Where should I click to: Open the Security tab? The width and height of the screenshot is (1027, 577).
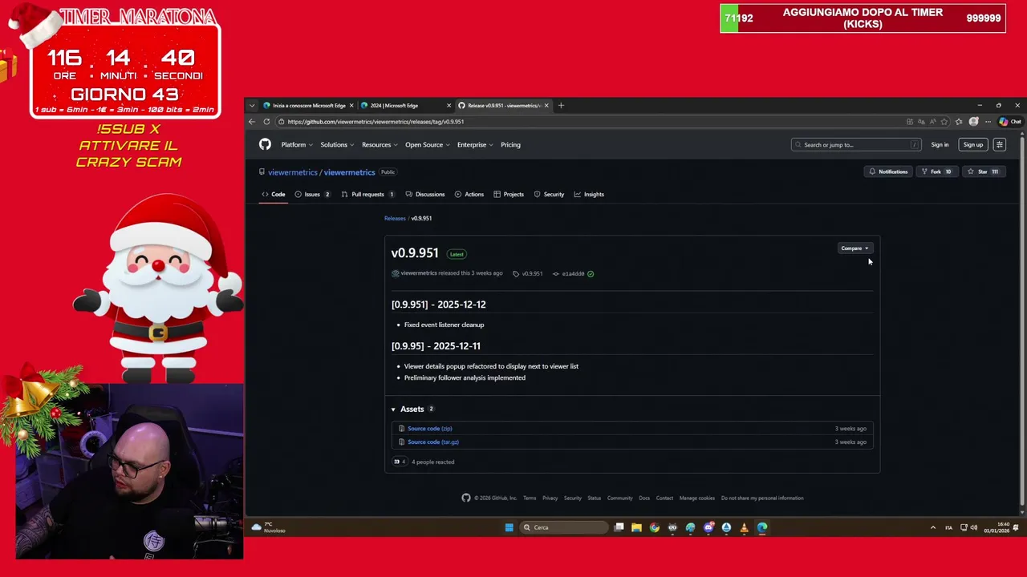(550, 194)
